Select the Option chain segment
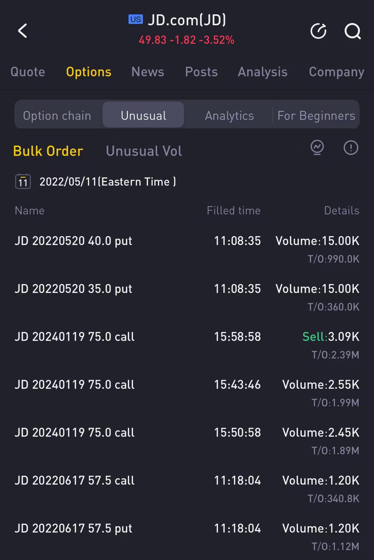This screenshot has height=560, width=374. point(57,115)
